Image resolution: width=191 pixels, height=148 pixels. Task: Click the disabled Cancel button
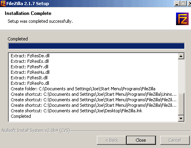pos(175,140)
